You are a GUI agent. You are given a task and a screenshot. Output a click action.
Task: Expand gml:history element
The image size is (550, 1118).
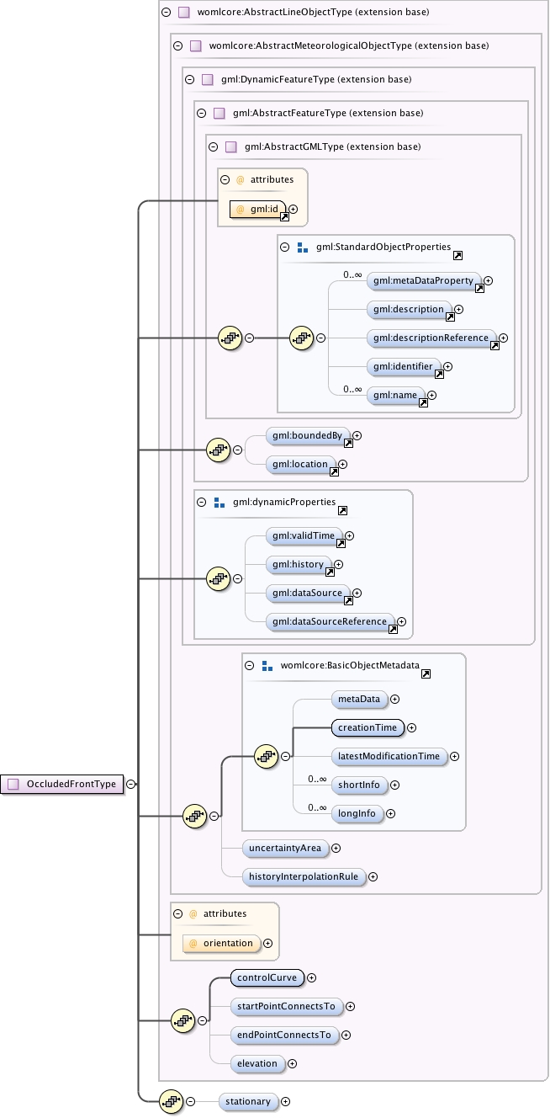338,564
